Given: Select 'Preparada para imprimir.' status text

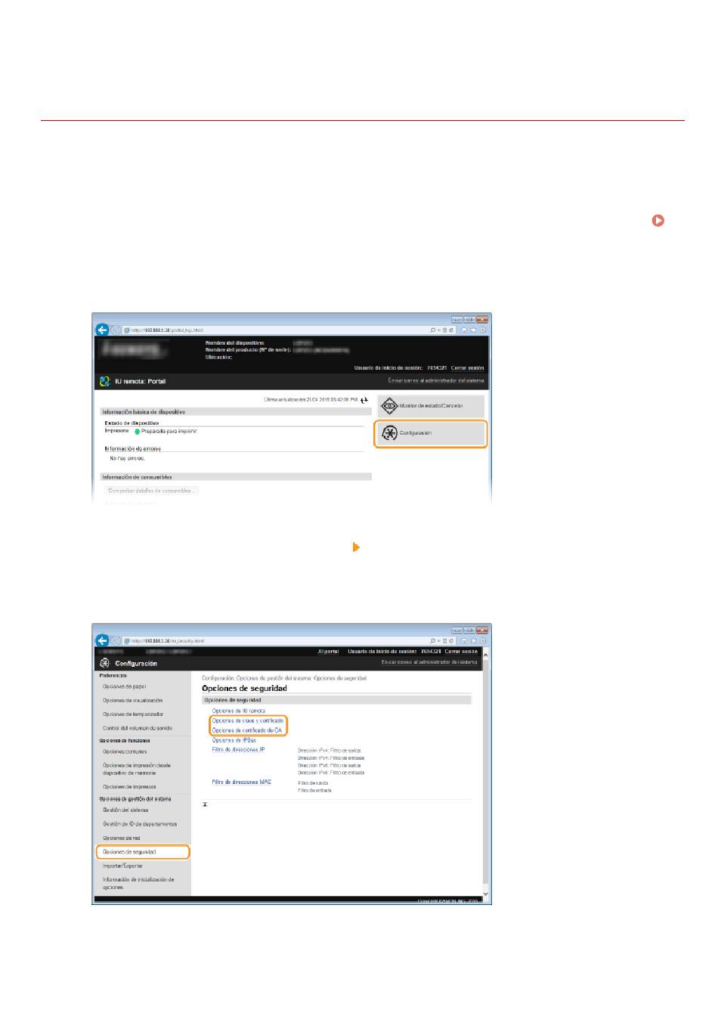Looking at the screenshot, I should pyautogui.click(x=169, y=431).
